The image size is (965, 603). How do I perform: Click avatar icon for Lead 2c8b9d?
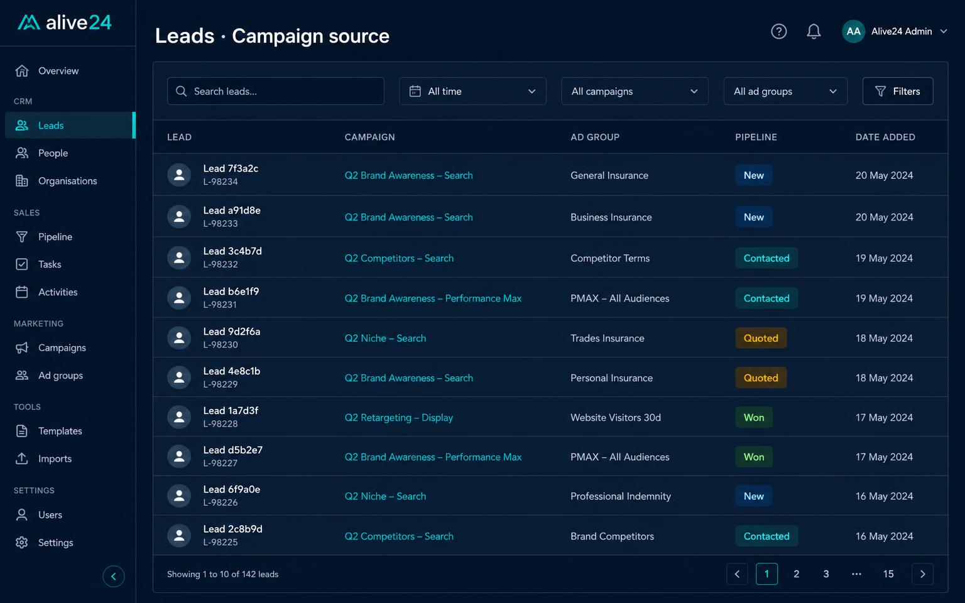[179, 536]
